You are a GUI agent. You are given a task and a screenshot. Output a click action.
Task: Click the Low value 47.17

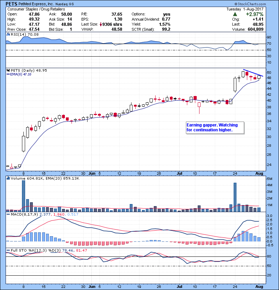click(34, 24)
